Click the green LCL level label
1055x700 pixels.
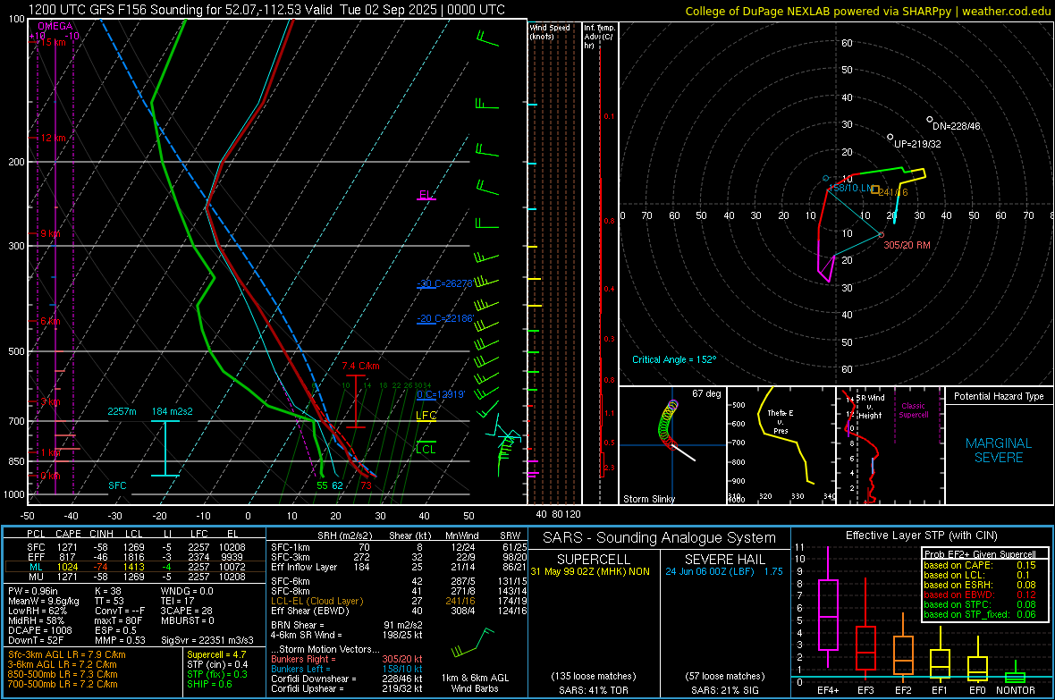point(426,449)
